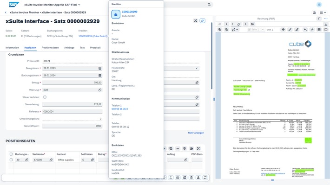The height and width of the screenshot is (185, 330).
Task: Click the refresh icon in the bottom toolbar
Action: [x=205, y=178]
